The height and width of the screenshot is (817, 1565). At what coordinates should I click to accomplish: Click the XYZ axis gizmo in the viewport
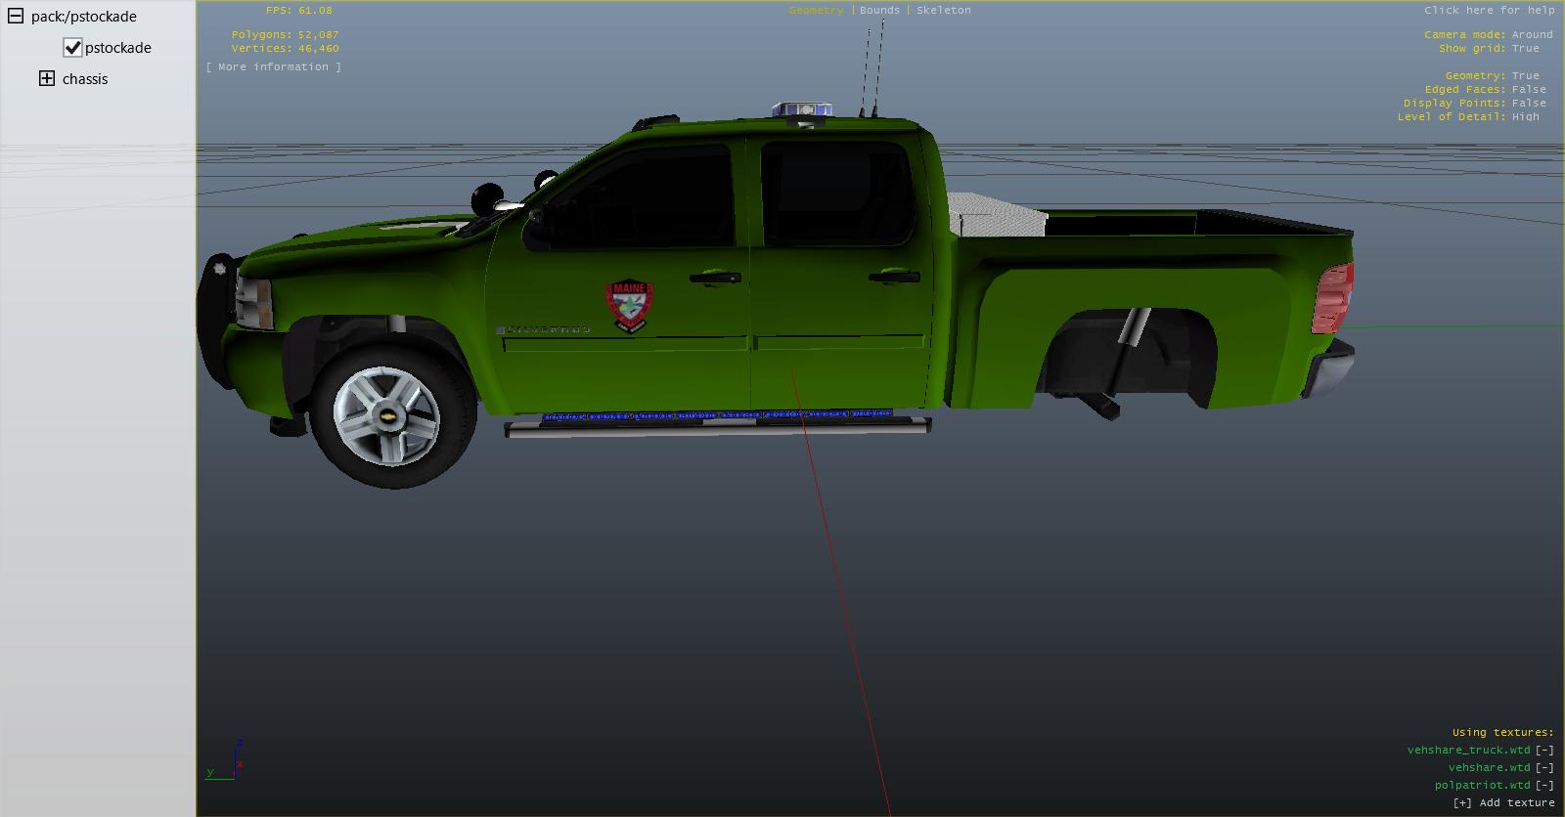231,761
